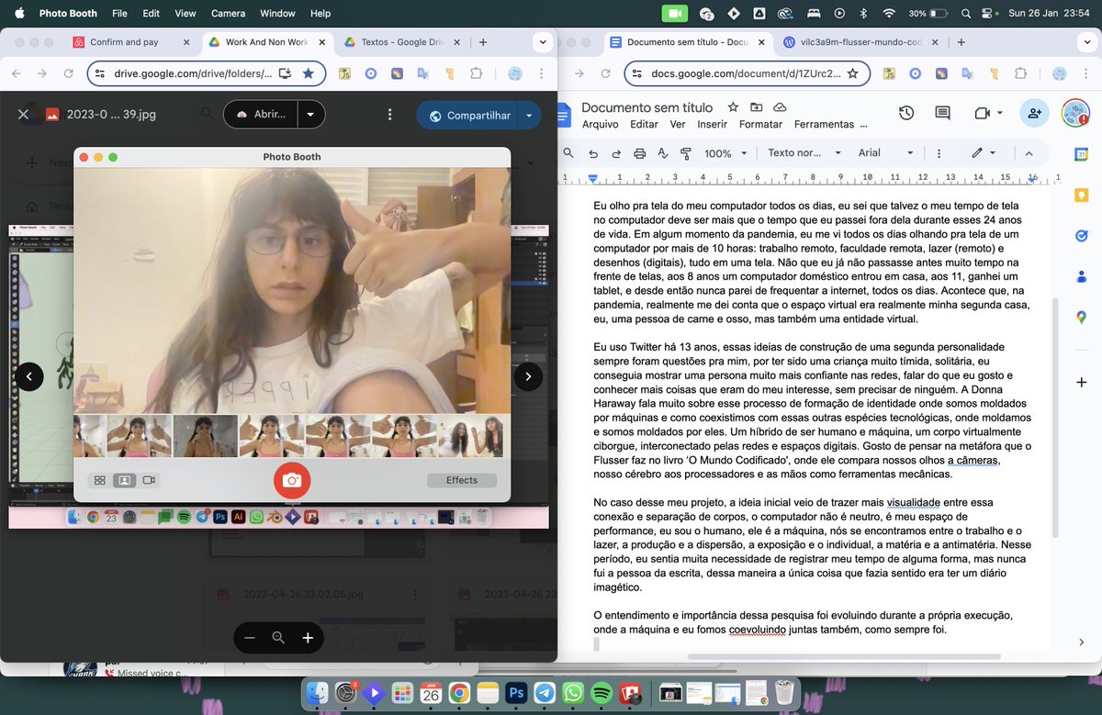The height and width of the screenshot is (715, 1102).
Task: Open the Formatar menu in Google Docs
Action: point(760,124)
